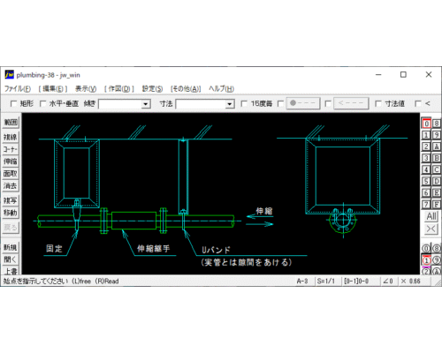Click the Uバンド label in drawing
This screenshot has width=442, height=353.
[216, 250]
